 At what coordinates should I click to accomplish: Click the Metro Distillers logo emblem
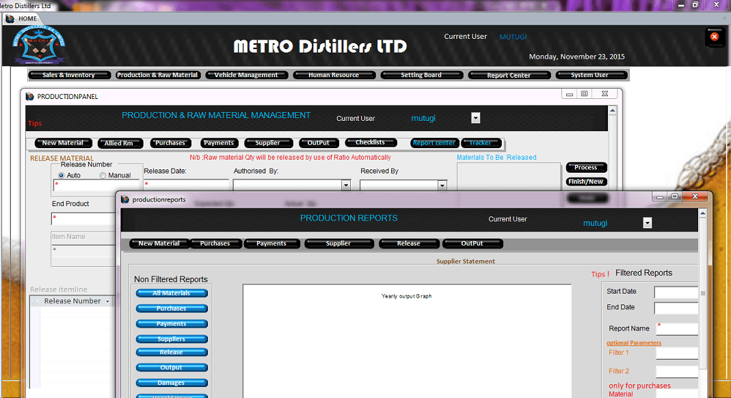pyautogui.click(x=39, y=44)
